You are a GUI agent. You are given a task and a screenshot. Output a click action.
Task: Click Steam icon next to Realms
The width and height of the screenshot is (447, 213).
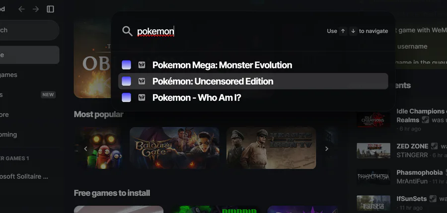tap(425, 120)
